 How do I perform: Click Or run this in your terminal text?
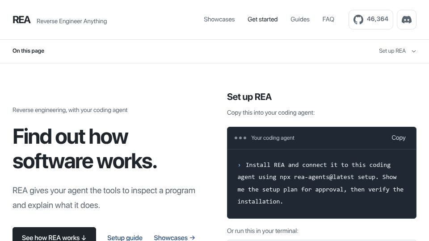tap(263, 231)
